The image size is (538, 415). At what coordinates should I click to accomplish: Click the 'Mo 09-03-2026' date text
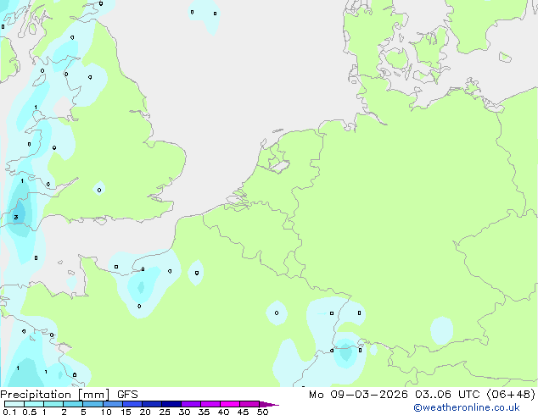coord(358,395)
